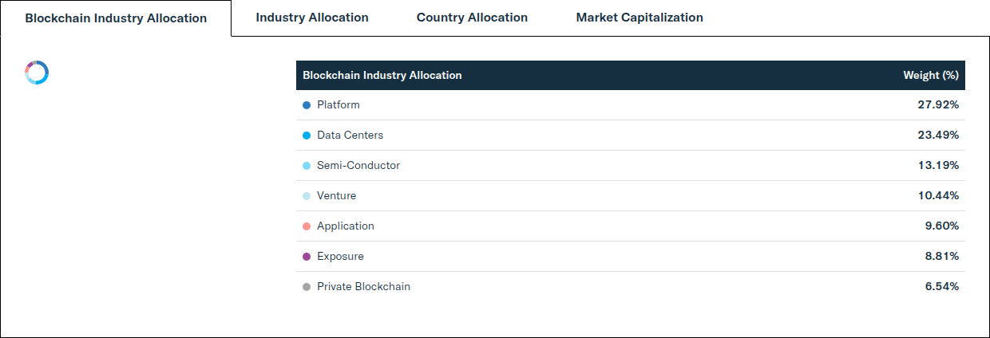Click the Platform blue legend dot
The width and height of the screenshot is (990, 338).
tap(307, 105)
